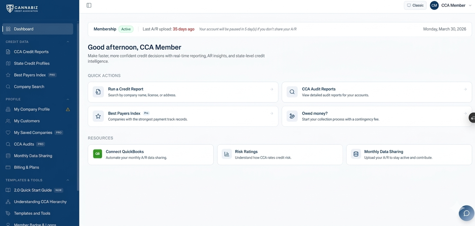
Task: Click the PRO badge beside My Saved Companies
Action: coord(59,133)
